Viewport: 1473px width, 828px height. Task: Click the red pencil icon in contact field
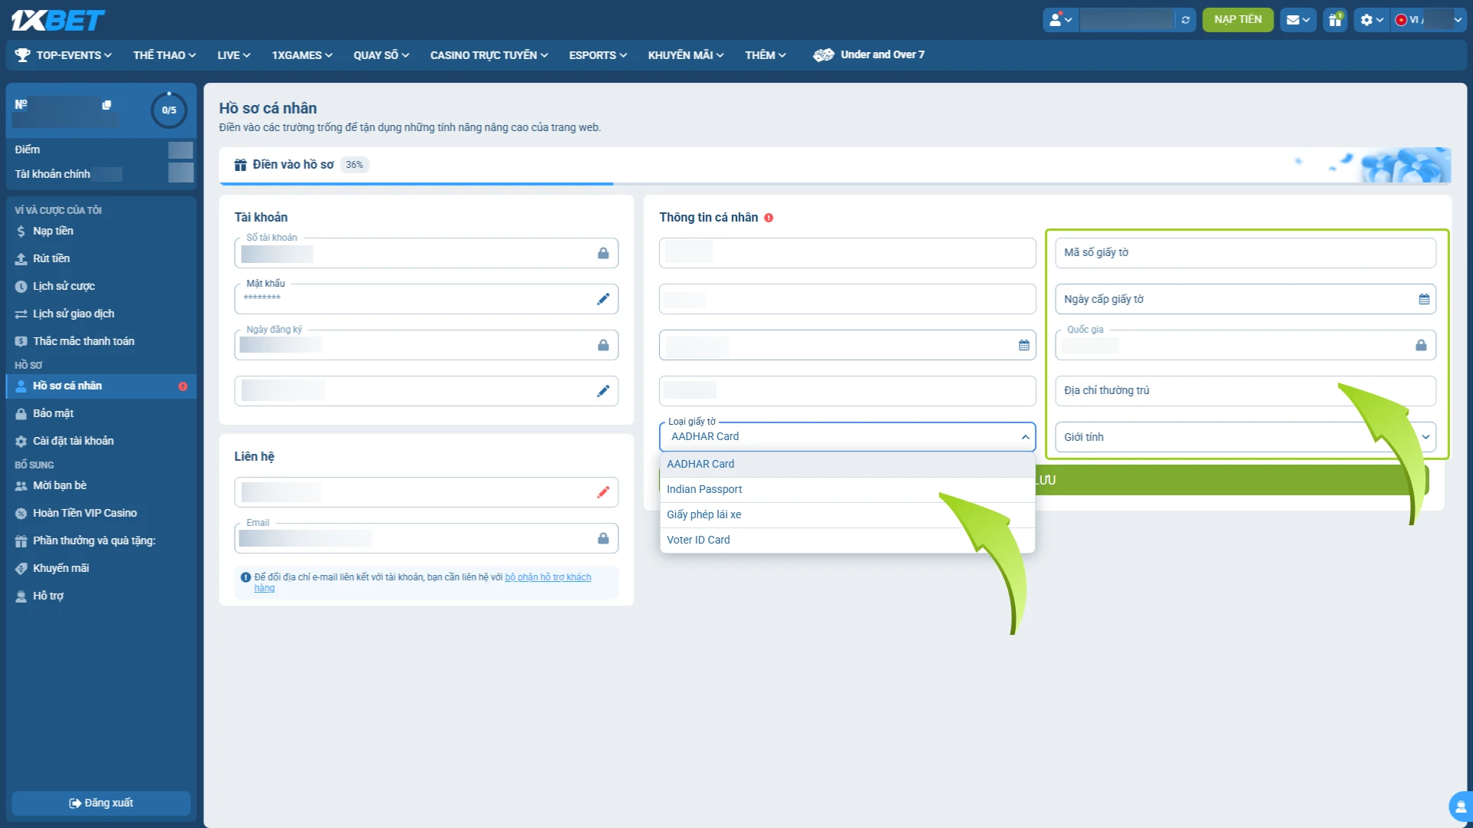(x=603, y=492)
